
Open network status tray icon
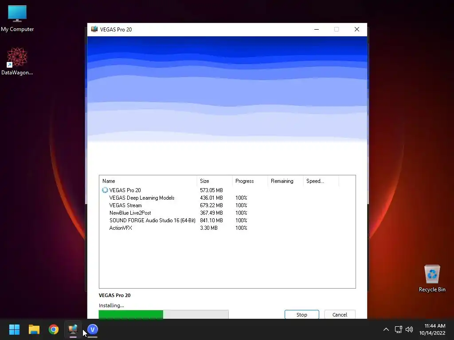pos(399,329)
